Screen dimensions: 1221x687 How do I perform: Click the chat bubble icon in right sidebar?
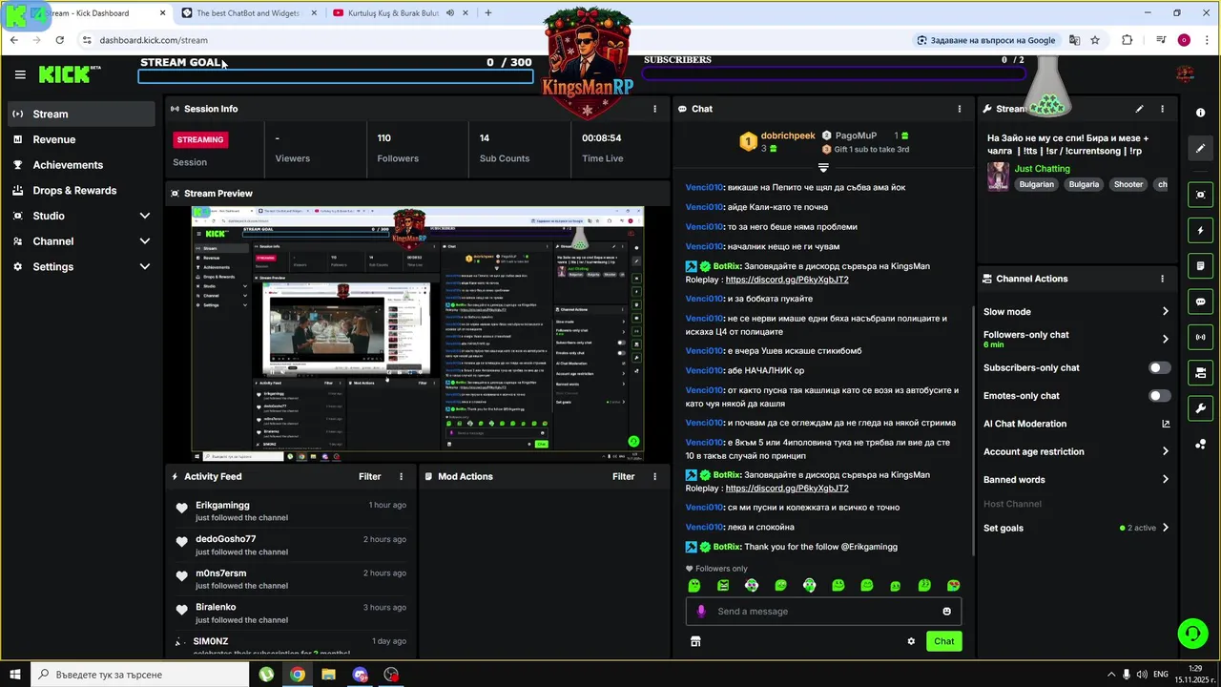coord(1200,302)
